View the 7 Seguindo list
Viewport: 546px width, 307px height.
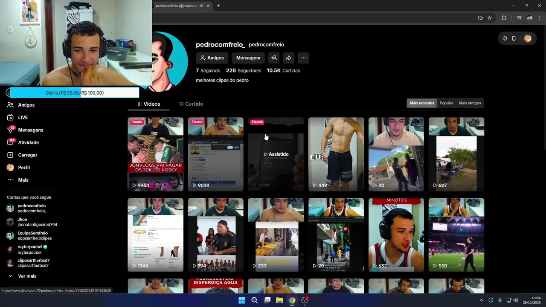point(208,71)
